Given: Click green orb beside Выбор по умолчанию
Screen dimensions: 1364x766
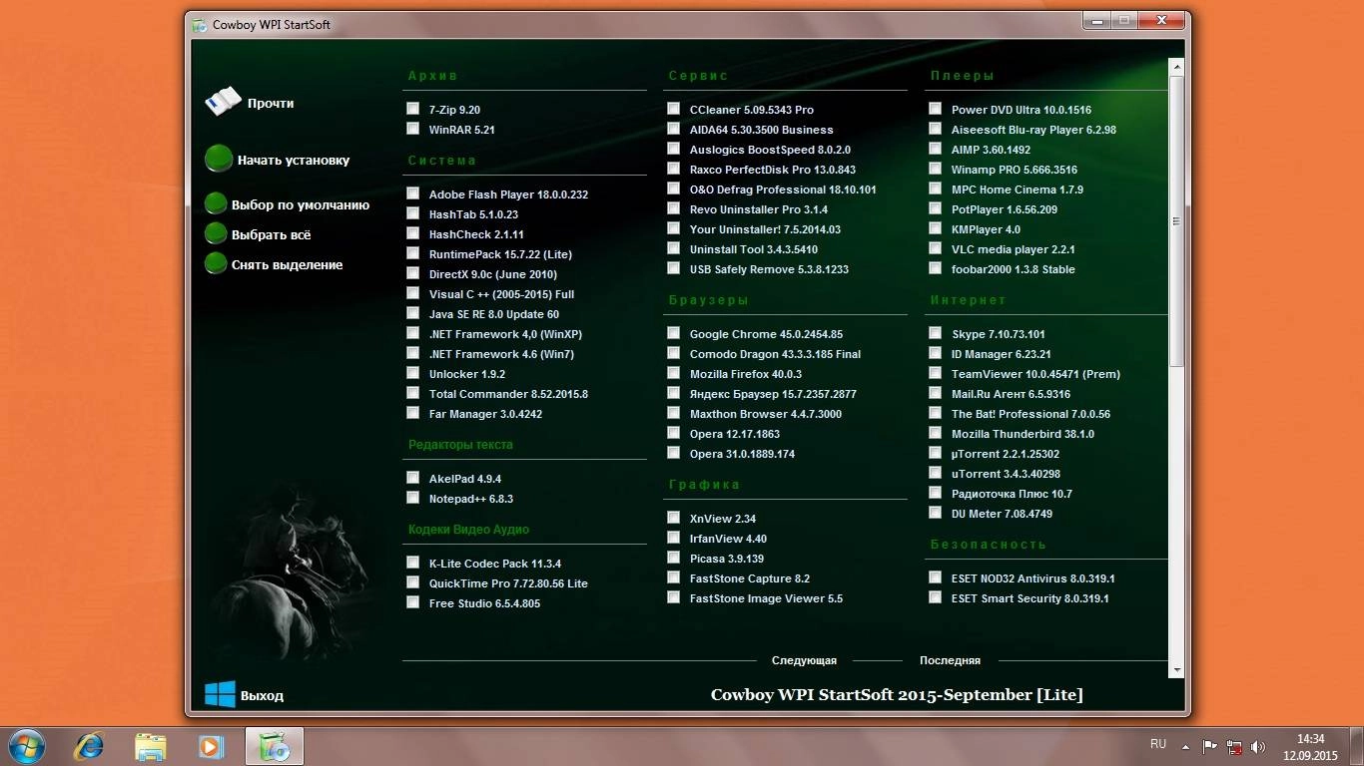Looking at the screenshot, I should [x=216, y=204].
